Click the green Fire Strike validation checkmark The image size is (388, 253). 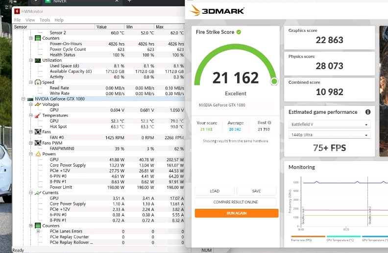coord(239,32)
